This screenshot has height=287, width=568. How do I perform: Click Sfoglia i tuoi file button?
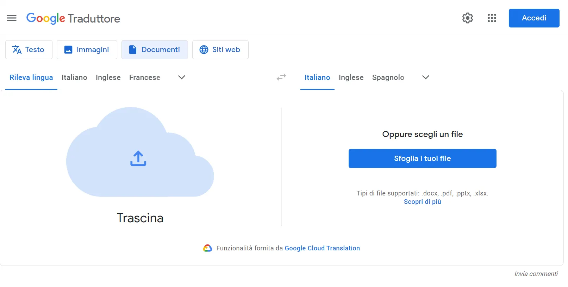[x=423, y=158]
